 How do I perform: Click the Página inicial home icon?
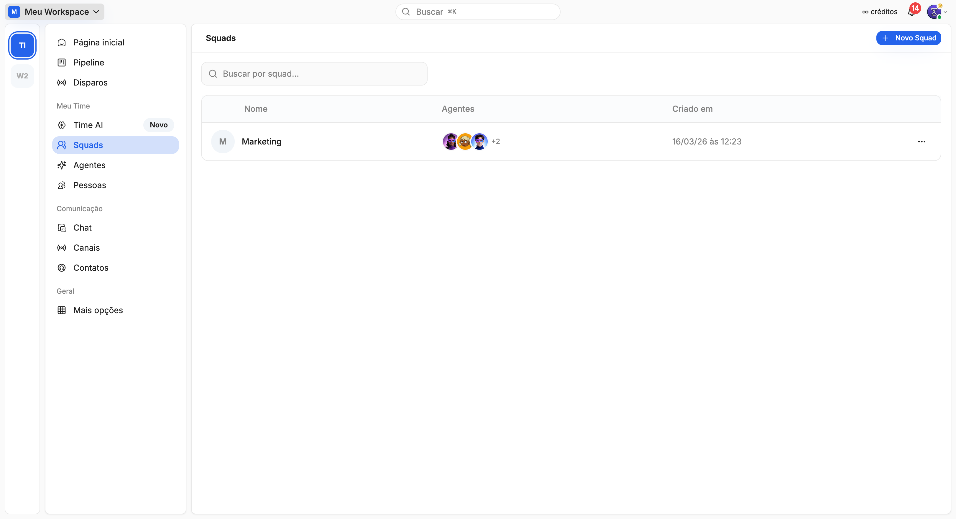[x=62, y=43]
